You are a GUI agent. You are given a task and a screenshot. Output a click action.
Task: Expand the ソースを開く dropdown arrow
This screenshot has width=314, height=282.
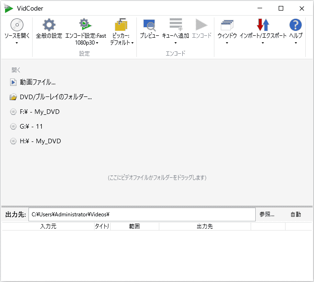17,43
